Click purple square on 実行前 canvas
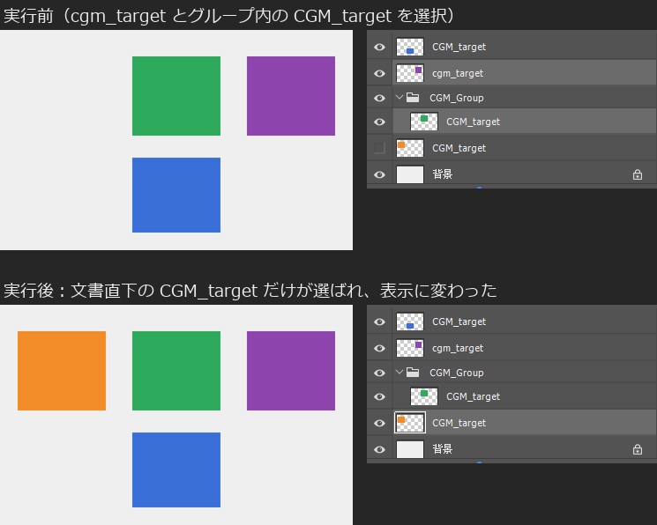The height and width of the screenshot is (525, 657). click(x=291, y=96)
